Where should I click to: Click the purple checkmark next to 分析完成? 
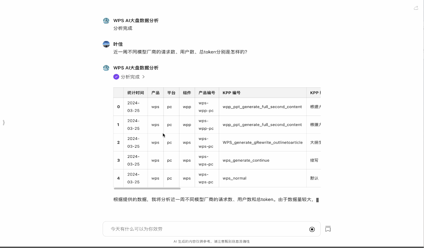click(116, 77)
